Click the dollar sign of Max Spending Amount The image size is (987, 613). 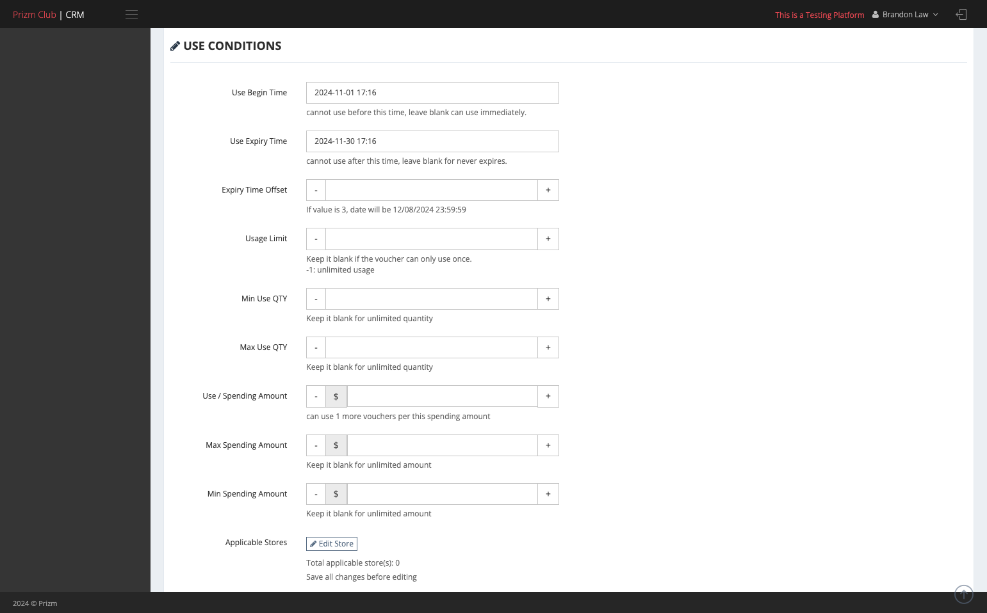coord(336,445)
